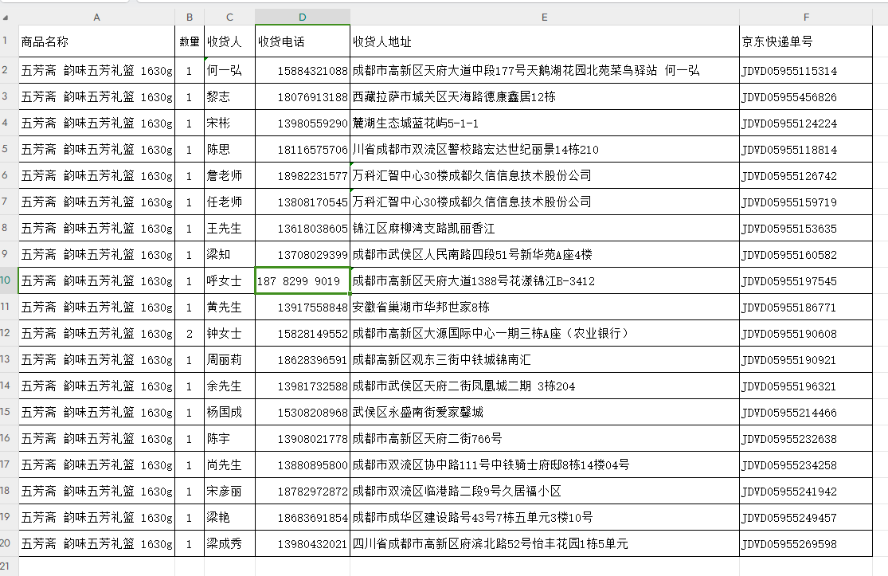This screenshot has width=888, height=576.
Task: Select column F header
Action: [x=806, y=17]
